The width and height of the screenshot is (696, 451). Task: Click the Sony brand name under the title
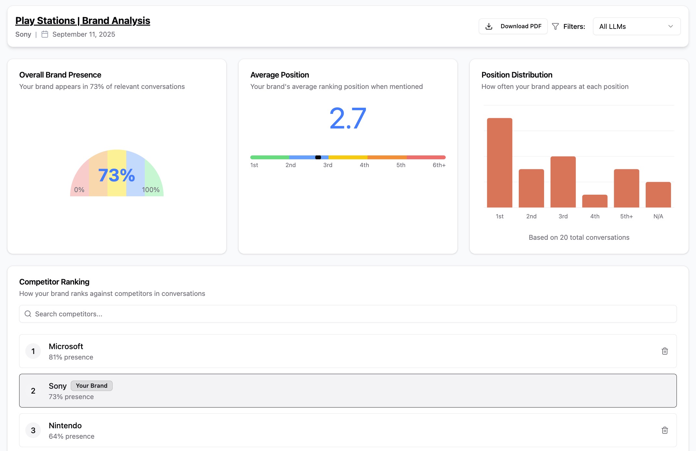point(23,34)
